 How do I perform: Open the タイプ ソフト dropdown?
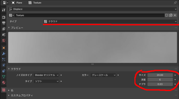[x=46, y=81]
